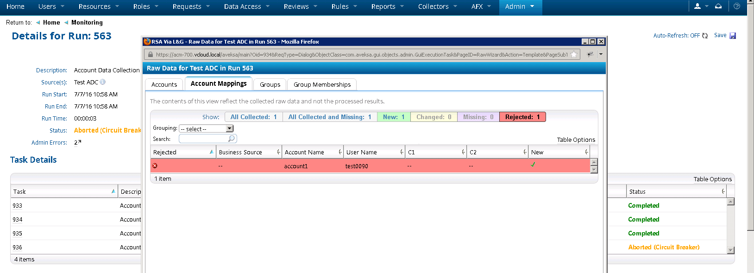The image size is (754, 273).
Task: Click the info icon beside Test ADC
Action: [103, 82]
